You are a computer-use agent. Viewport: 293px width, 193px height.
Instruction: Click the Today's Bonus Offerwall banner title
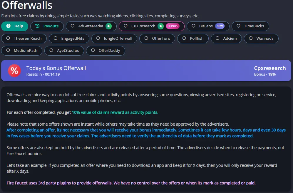pos(56,68)
